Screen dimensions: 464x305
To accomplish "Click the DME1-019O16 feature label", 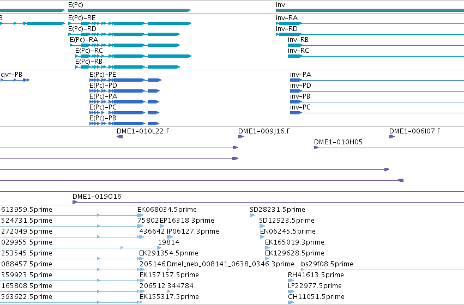I will point(97,197).
